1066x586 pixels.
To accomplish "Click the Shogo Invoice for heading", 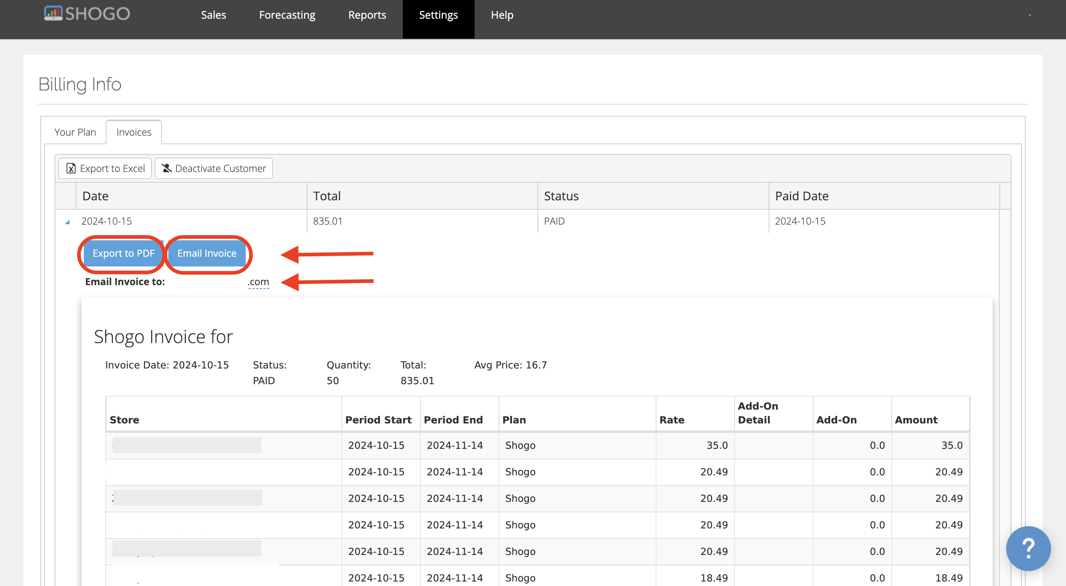I will point(163,337).
